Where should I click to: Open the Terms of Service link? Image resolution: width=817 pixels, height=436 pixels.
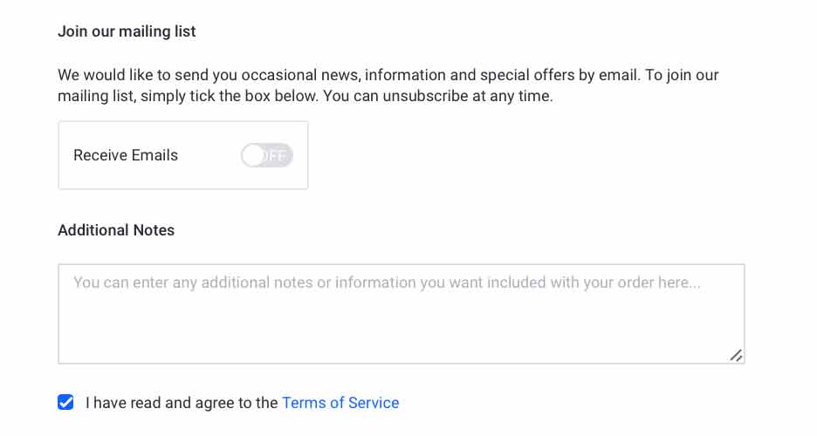coord(340,403)
